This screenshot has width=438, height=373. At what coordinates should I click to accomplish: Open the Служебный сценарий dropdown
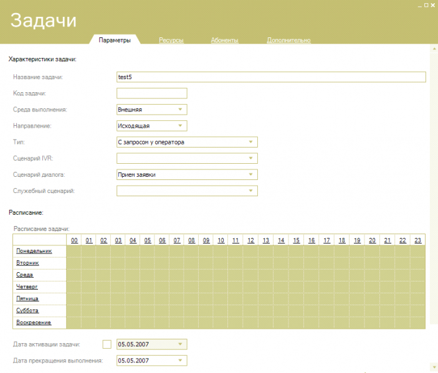point(187,191)
